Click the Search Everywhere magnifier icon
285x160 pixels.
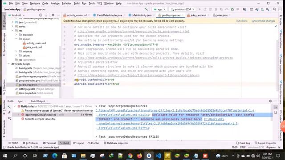click(274, 9)
